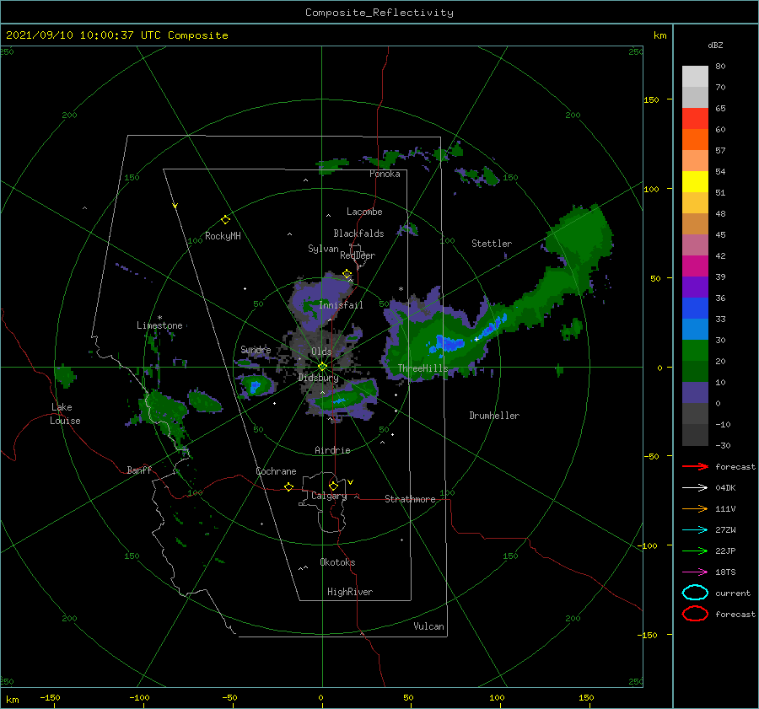Click the Okotoks label
The image size is (759, 709).
click(337, 562)
